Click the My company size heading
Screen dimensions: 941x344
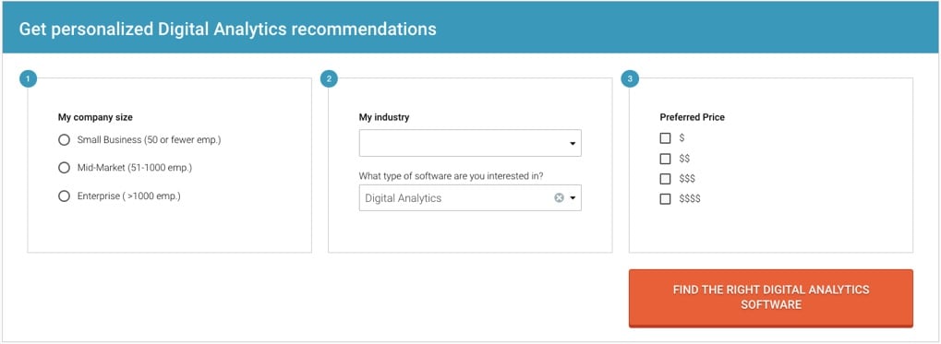click(x=95, y=117)
